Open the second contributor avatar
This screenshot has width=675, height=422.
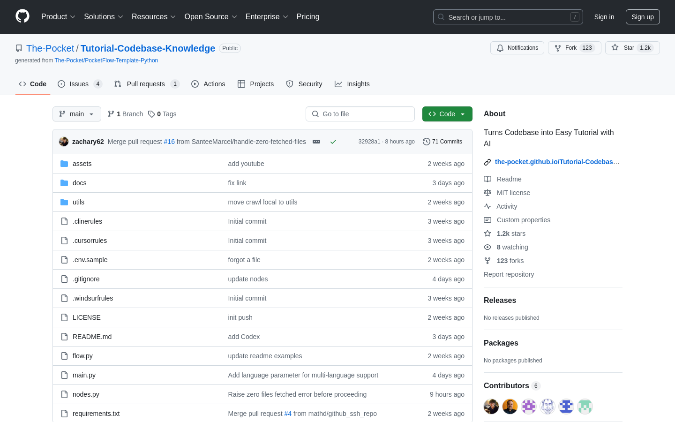(510, 407)
